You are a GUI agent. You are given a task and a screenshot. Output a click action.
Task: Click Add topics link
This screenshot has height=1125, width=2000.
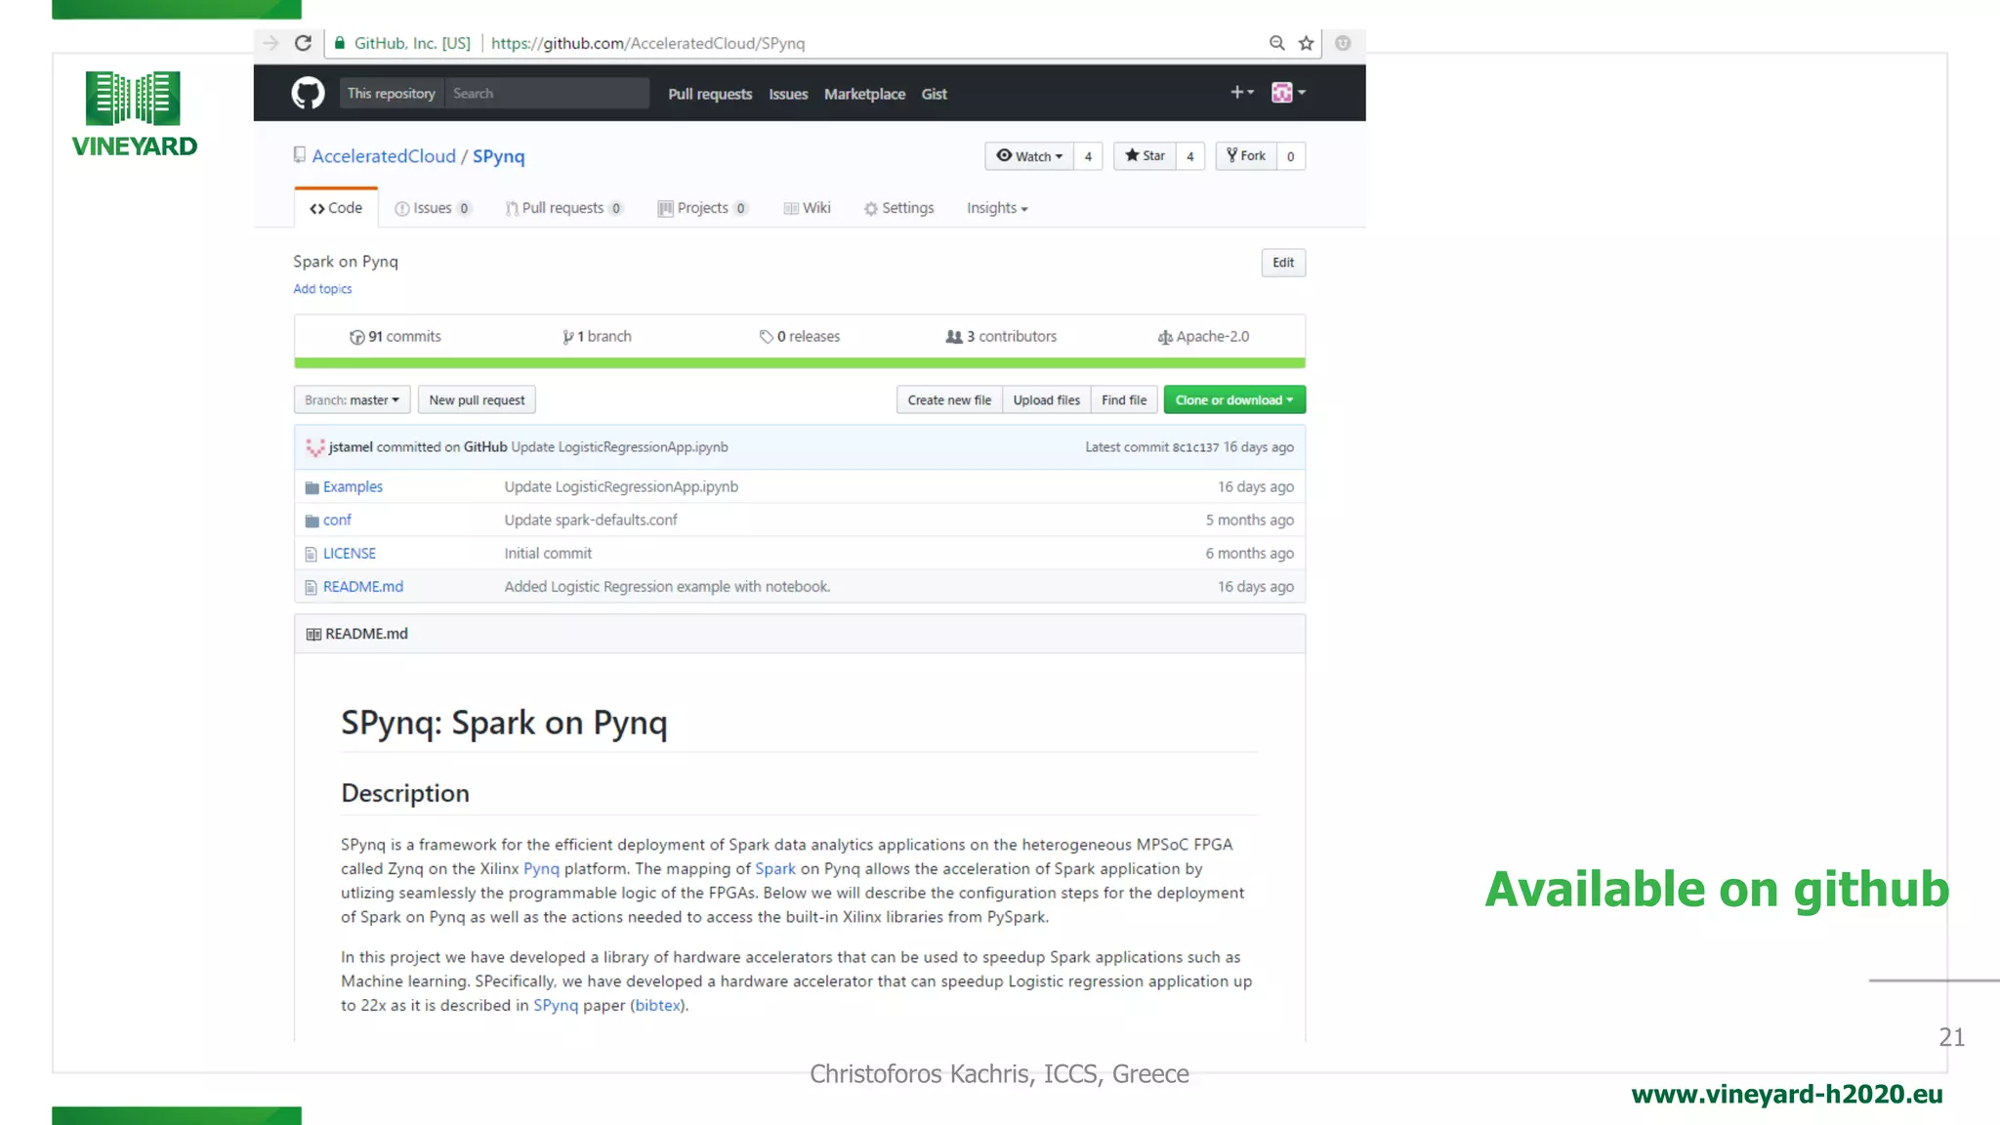[x=322, y=289]
